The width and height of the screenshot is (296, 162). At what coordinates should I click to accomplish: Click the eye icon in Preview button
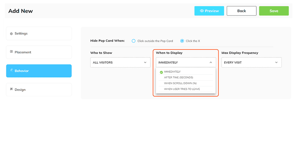[202, 11]
